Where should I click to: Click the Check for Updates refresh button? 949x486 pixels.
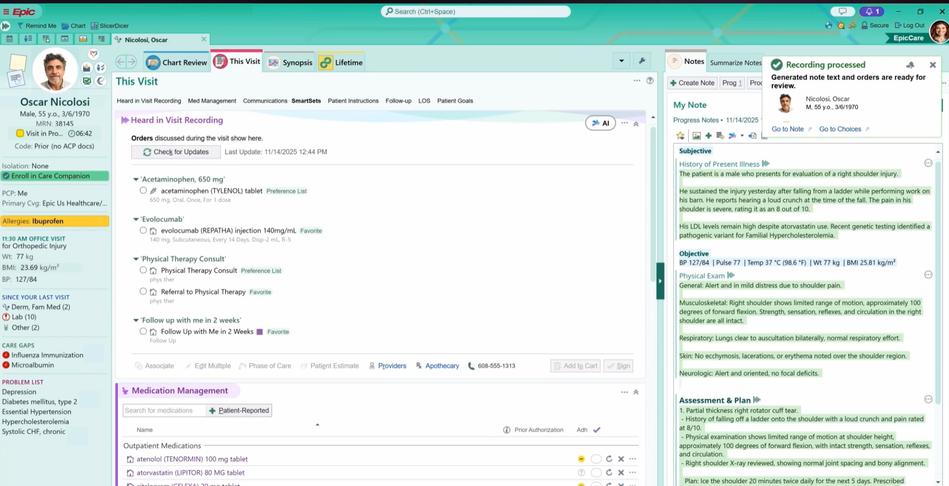[176, 152]
